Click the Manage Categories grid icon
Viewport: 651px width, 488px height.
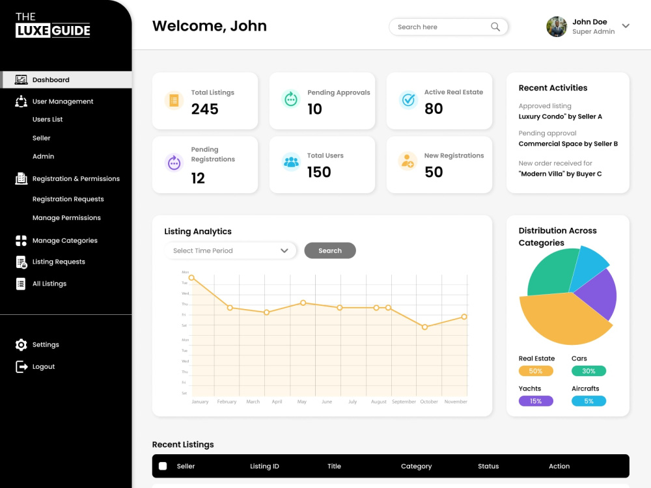coord(21,241)
